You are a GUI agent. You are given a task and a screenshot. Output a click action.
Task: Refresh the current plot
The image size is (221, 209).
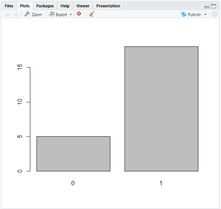point(215,14)
